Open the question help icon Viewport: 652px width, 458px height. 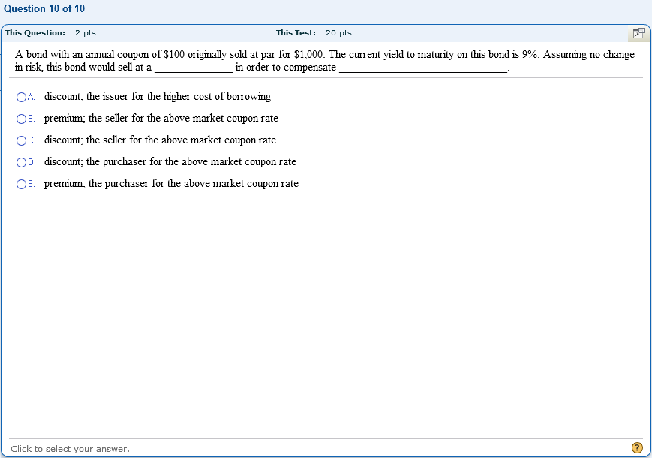pyautogui.click(x=637, y=447)
